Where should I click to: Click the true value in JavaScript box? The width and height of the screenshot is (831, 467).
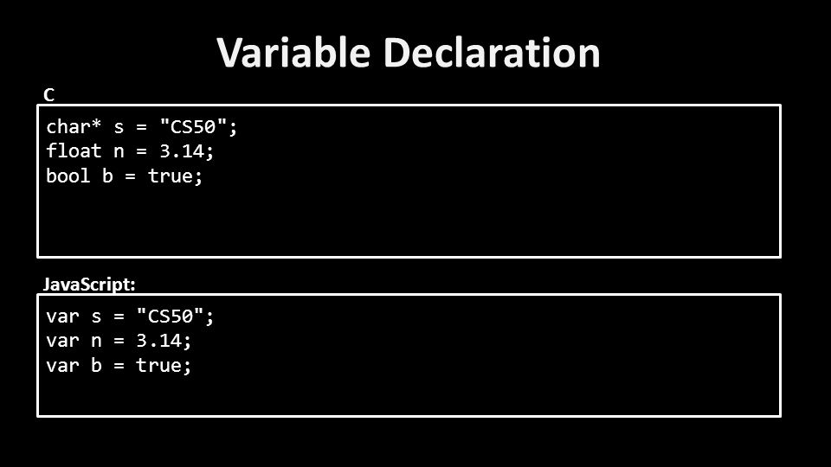pyautogui.click(x=158, y=365)
